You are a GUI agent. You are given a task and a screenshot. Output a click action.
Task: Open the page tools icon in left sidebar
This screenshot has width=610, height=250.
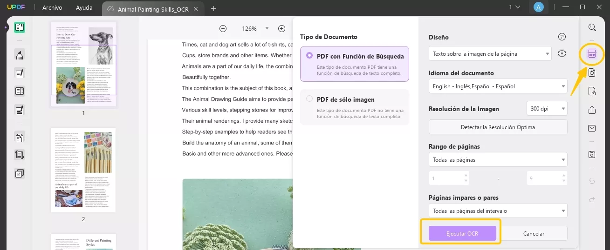click(20, 138)
